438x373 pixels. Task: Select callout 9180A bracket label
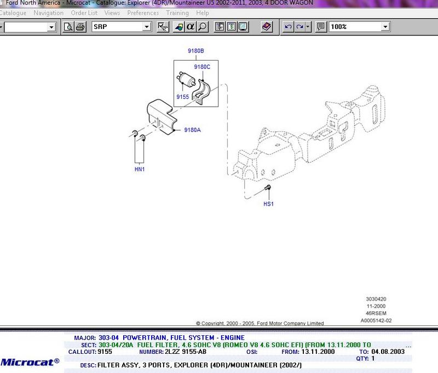[193, 130]
